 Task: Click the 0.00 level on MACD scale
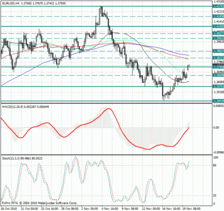point(216,127)
